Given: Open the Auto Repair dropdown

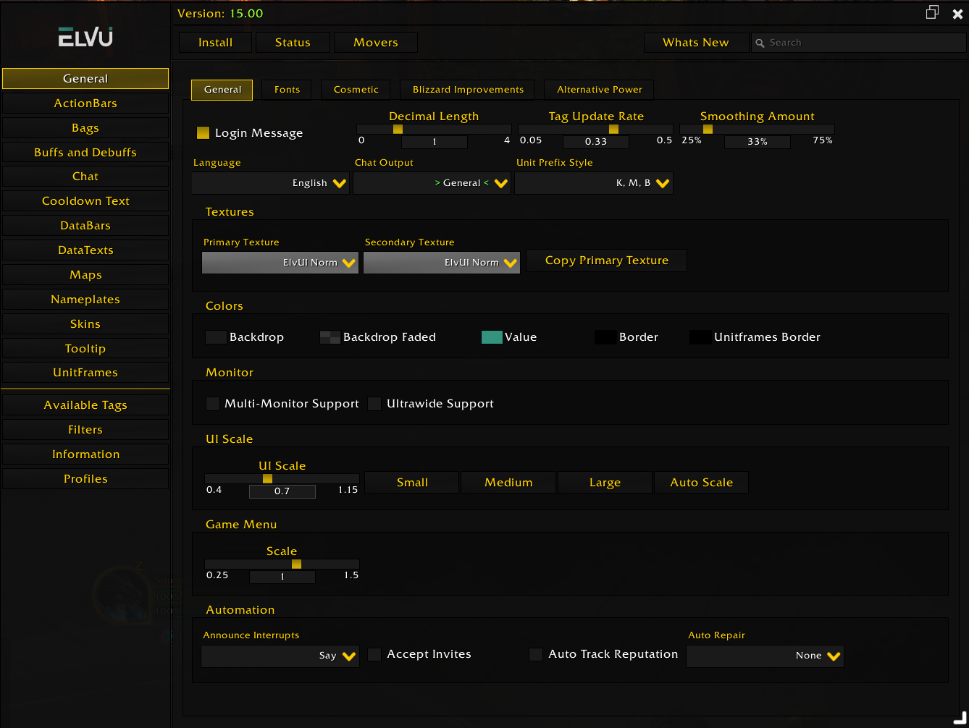Looking at the screenshot, I should point(765,656).
